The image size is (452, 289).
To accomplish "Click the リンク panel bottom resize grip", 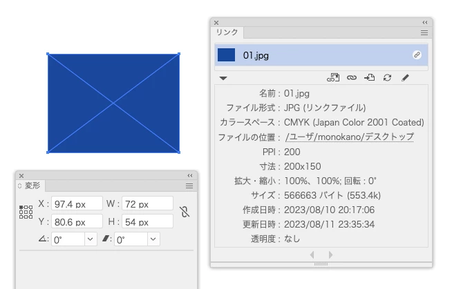I will point(321,264).
